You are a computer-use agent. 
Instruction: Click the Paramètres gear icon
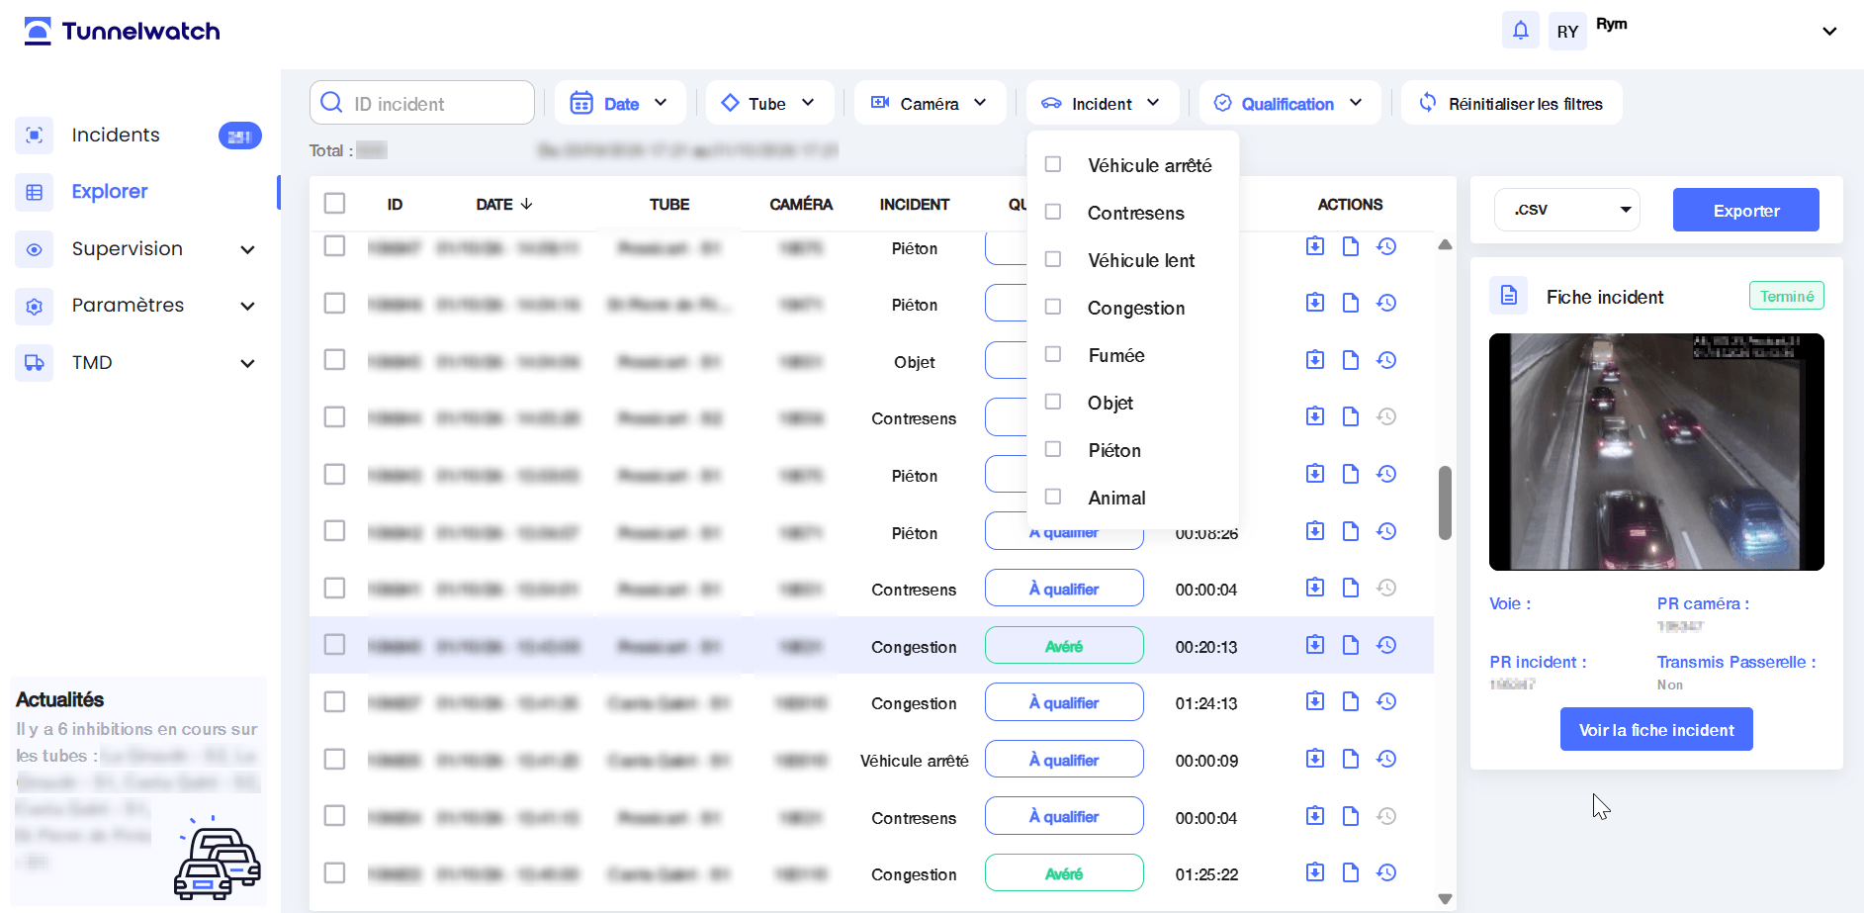[x=35, y=306]
